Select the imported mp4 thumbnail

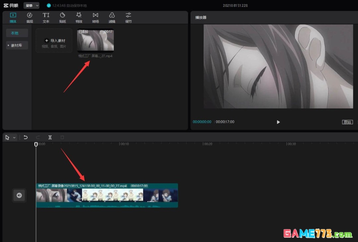(95, 40)
